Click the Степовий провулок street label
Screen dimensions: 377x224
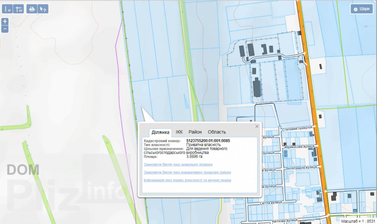pos(297,128)
